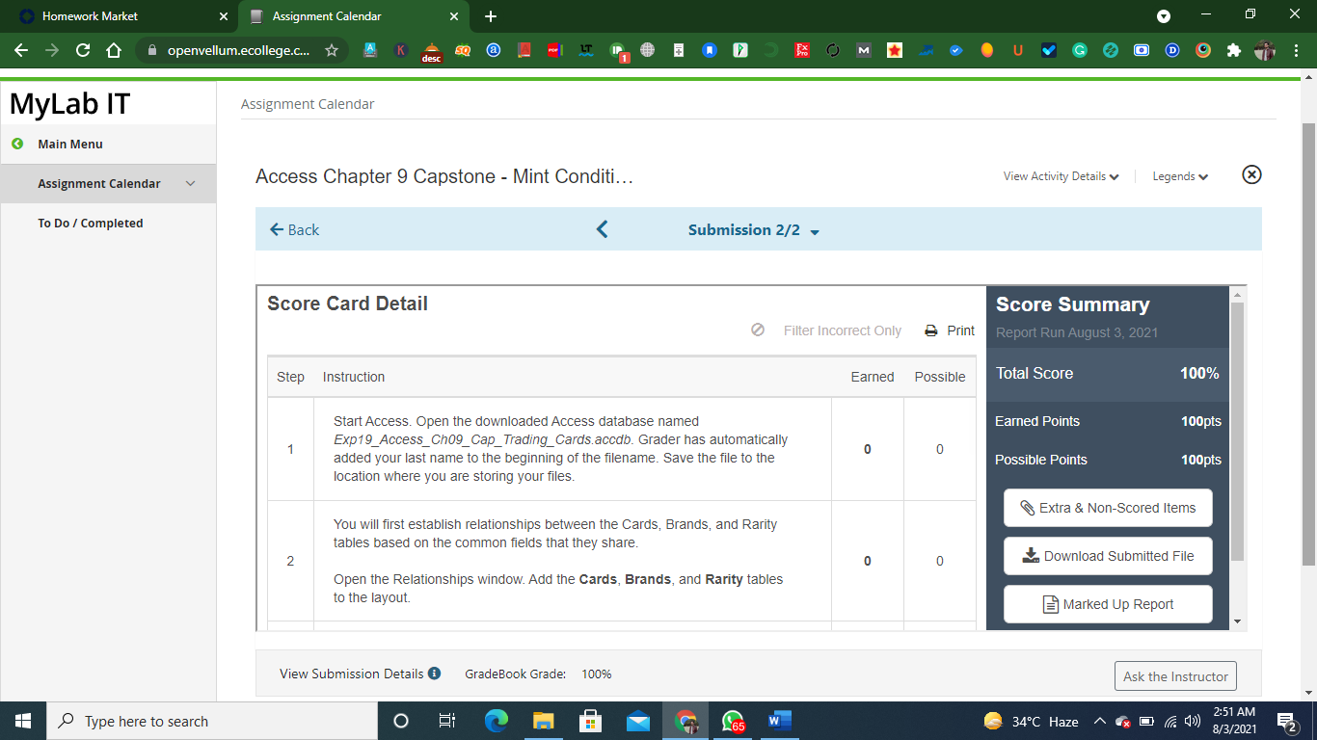
Task: Open Main Menu in sidebar
Action: (x=70, y=144)
